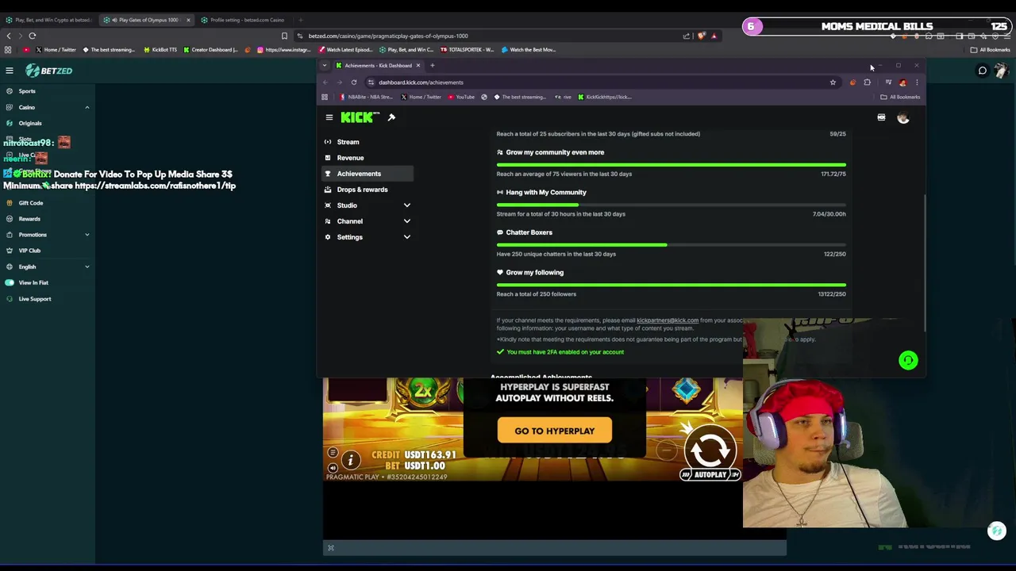Open the Sports section in Betzed sidebar
The width and height of the screenshot is (1016, 571).
point(27,91)
